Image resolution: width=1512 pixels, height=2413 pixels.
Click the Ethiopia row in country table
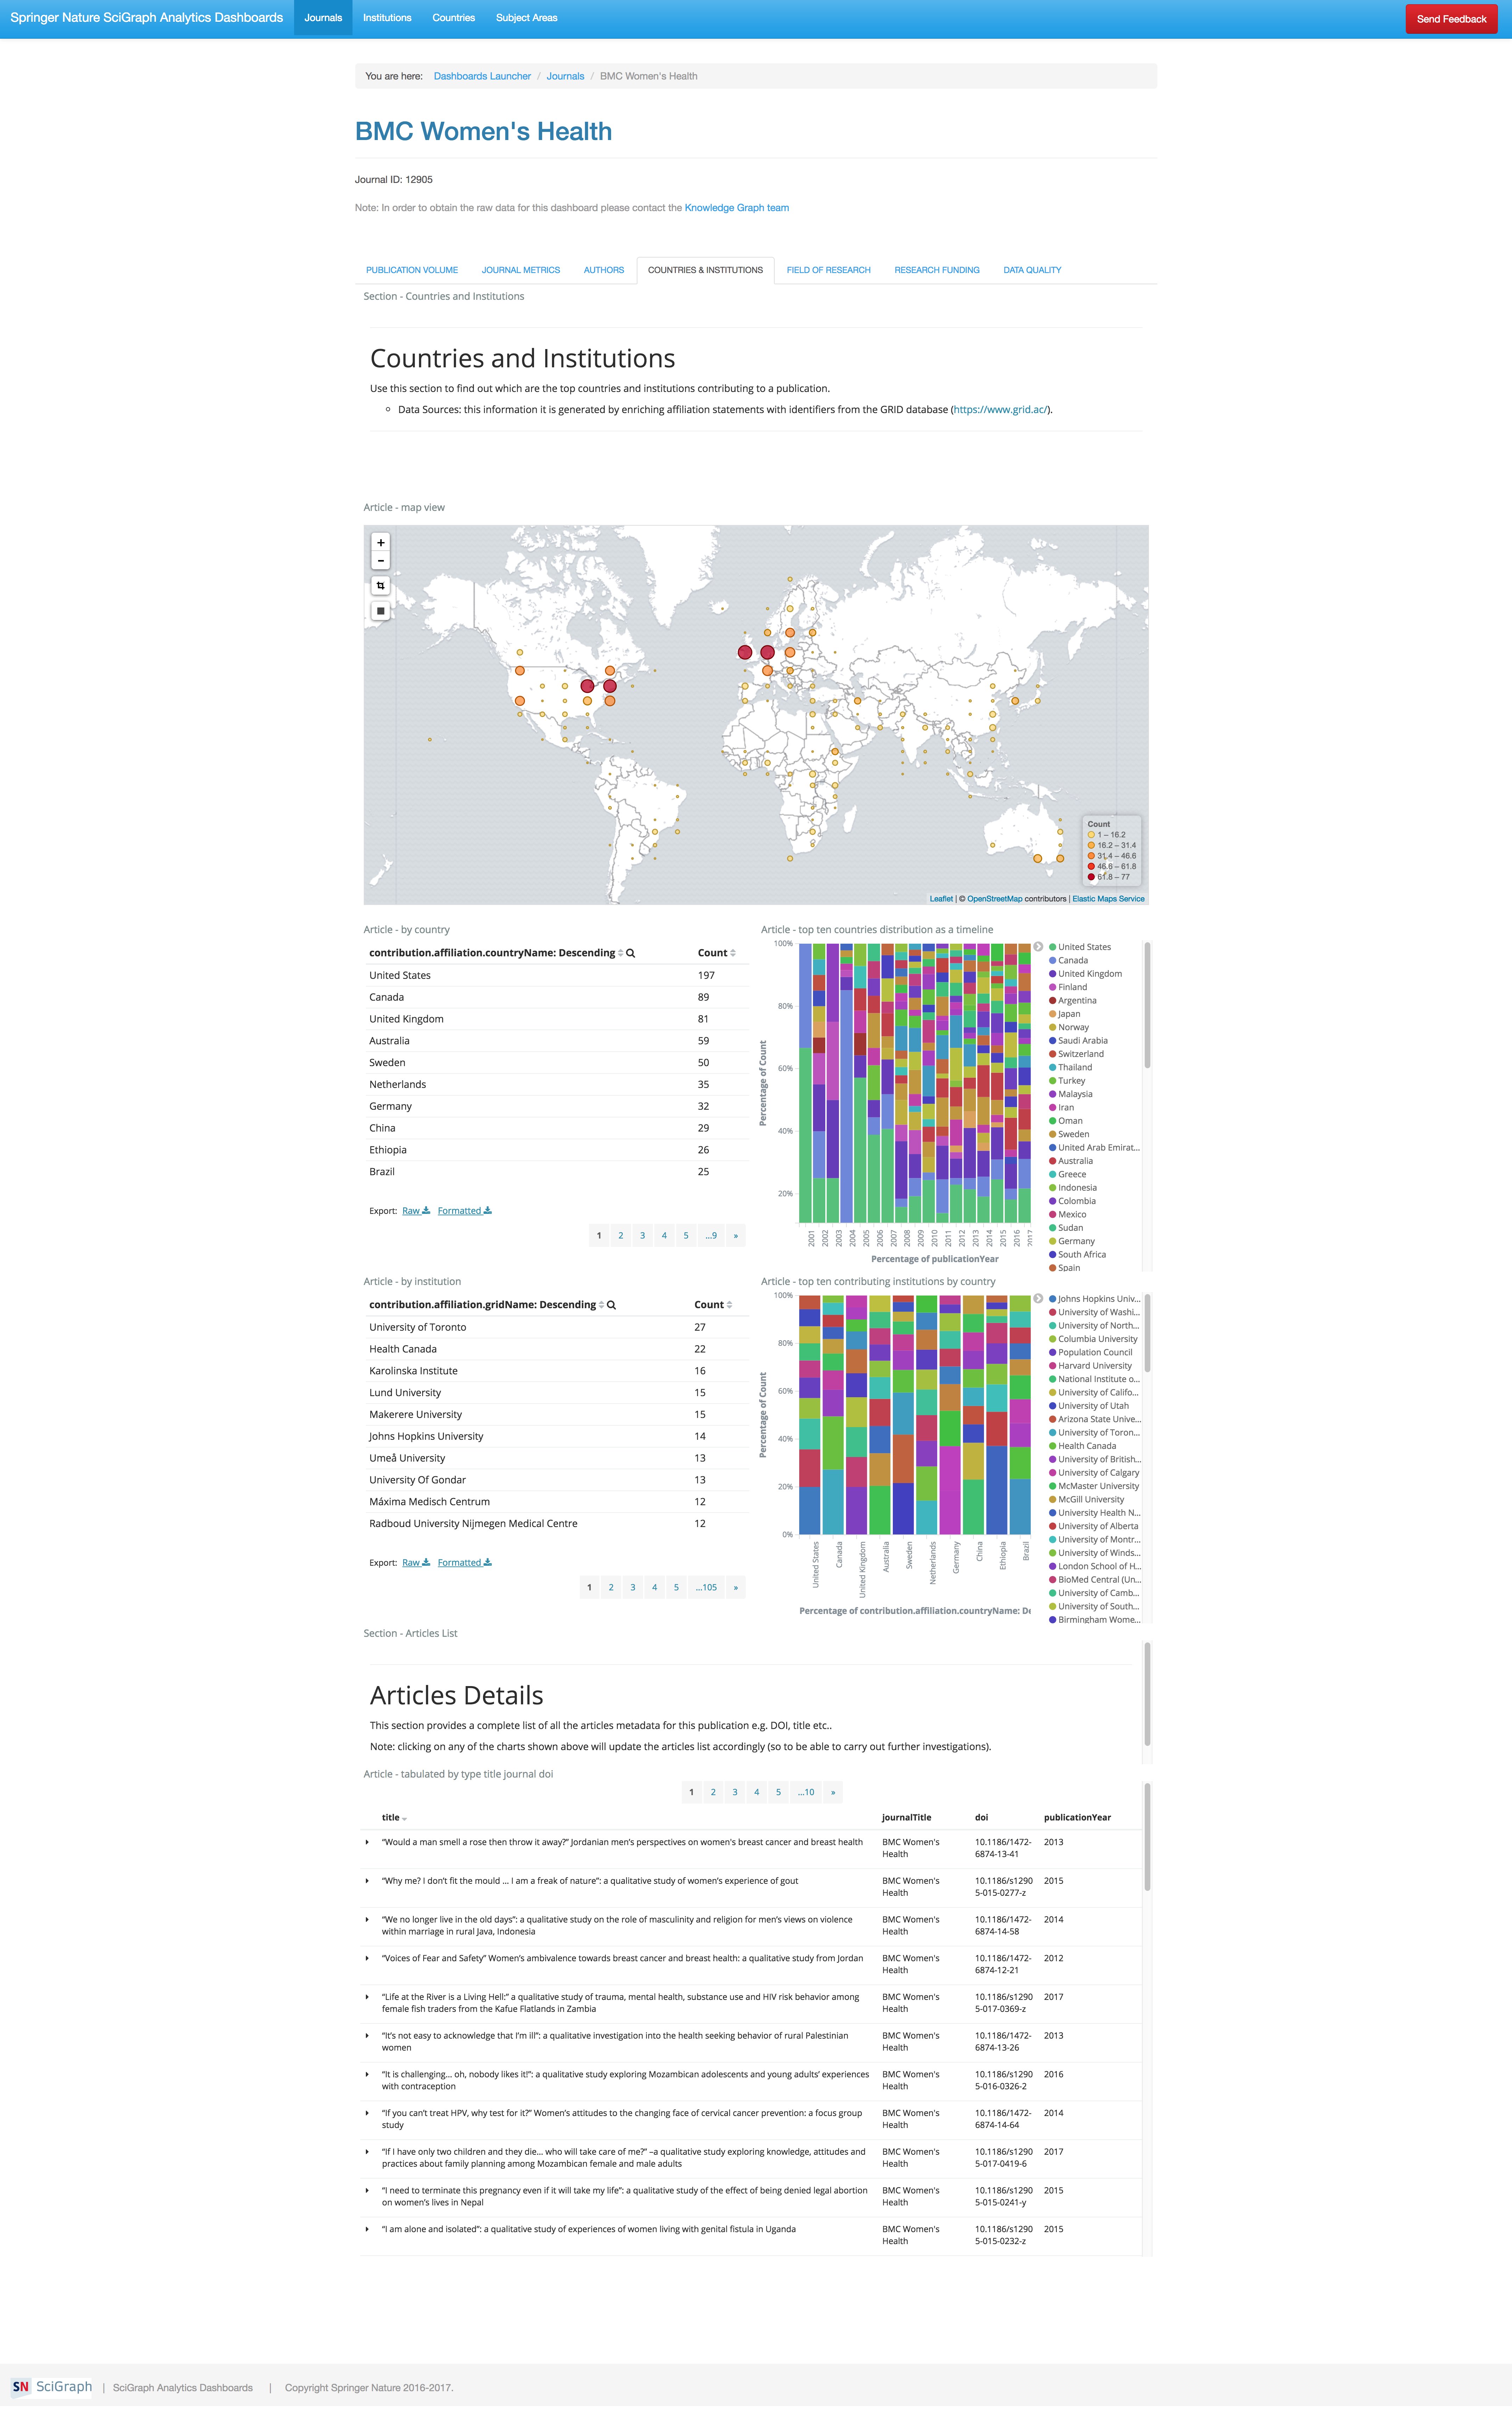tap(557, 1150)
